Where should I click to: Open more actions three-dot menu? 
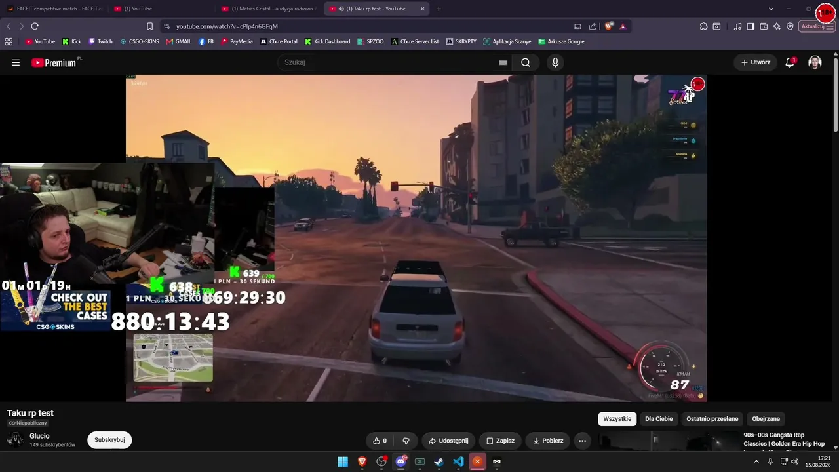point(582,441)
